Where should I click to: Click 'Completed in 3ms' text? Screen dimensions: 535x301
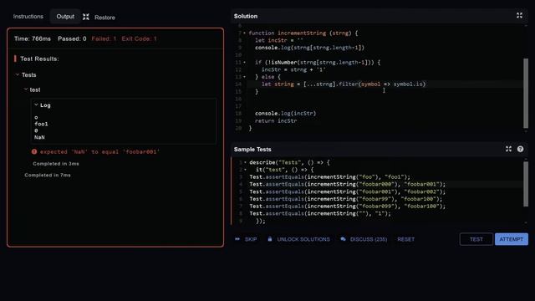tap(56, 164)
